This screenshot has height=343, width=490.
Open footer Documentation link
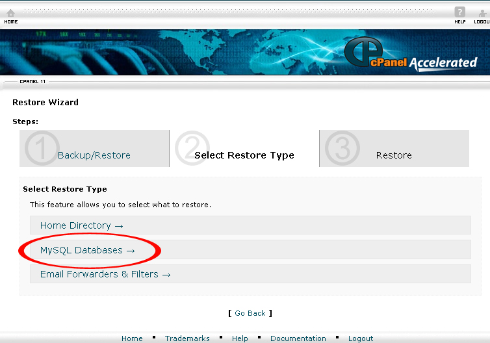coord(298,338)
